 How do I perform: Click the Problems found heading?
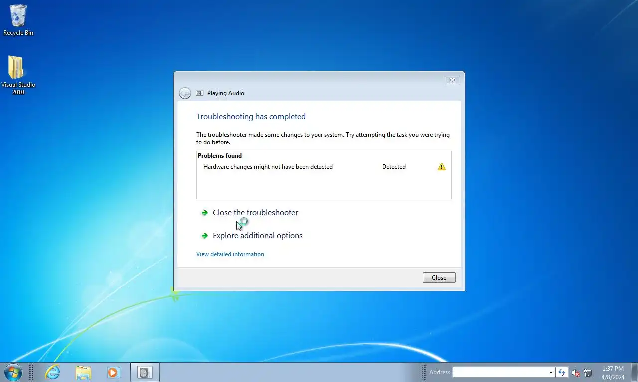pyautogui.click(x=220, y=156)
